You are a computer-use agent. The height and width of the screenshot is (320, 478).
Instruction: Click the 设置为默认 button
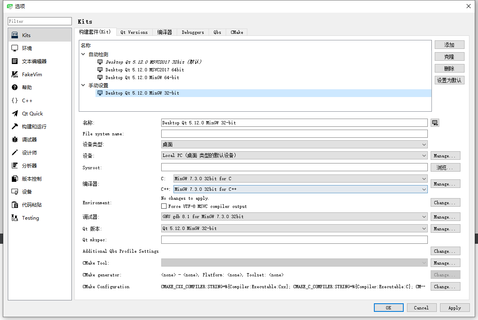[x=449, y=80]
